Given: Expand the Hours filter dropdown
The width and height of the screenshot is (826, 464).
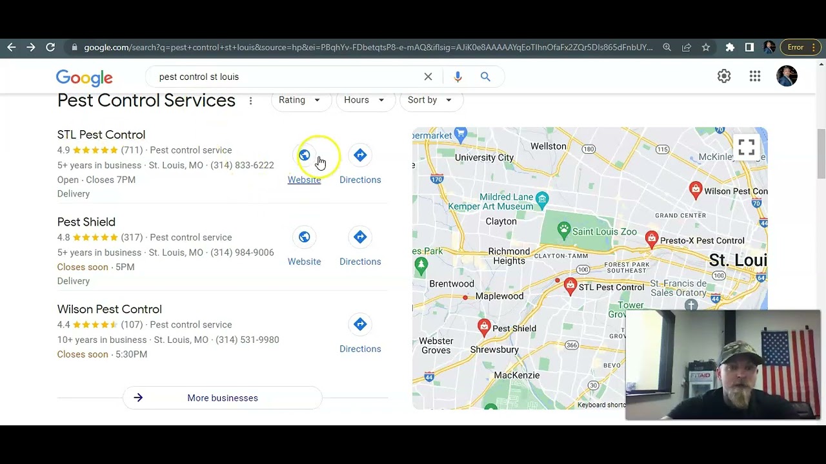Looking at the screenshot, I should (365, 100).
